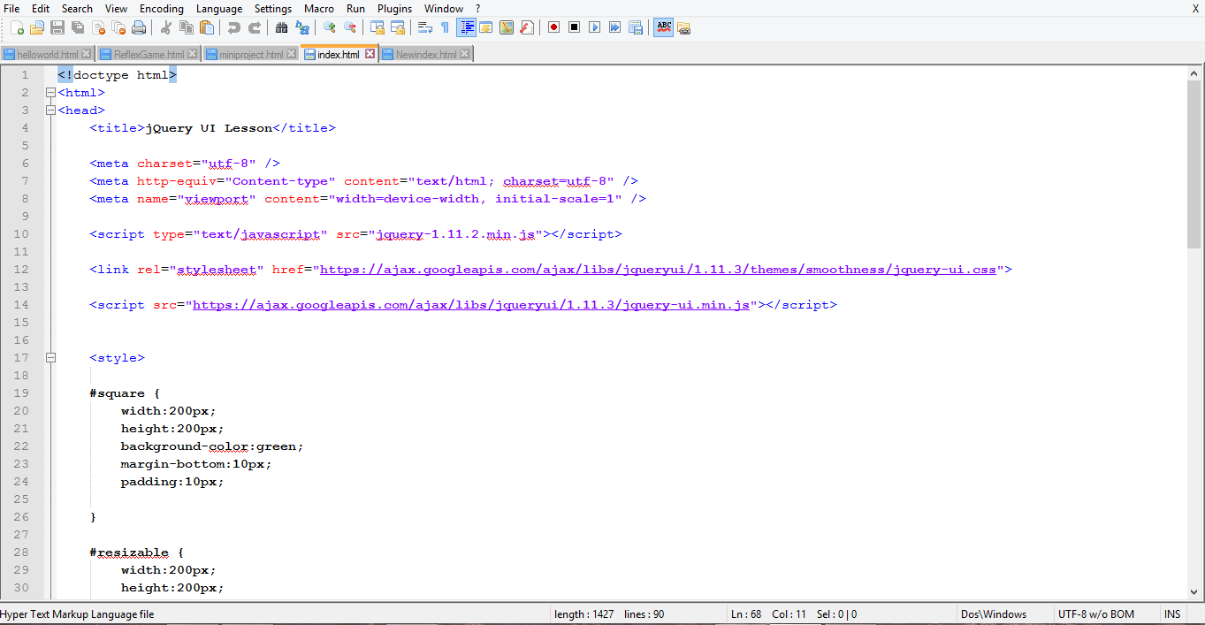Switch to helloworld.html tab
The width and height of the screenshot is (1205, 625).
(47, 55)
